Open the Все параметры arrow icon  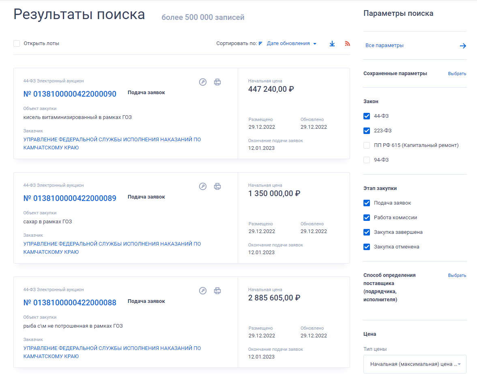(x=463, y=46)
